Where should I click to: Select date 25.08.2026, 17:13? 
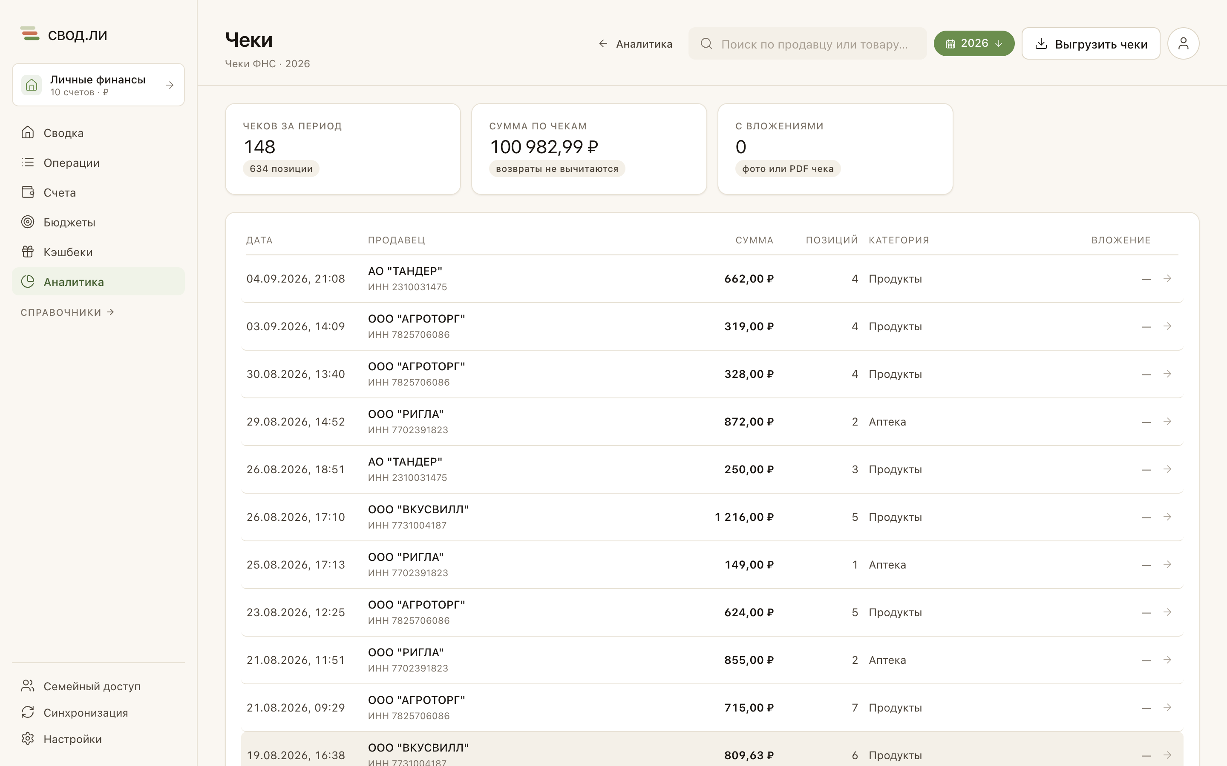296,564
